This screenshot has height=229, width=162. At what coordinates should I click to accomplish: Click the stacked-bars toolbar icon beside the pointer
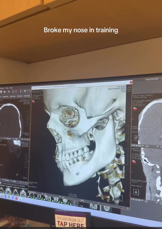tap(13, 91)
